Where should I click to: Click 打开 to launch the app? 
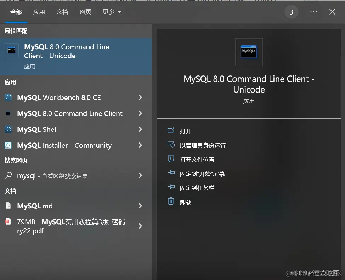click(186, 131)
